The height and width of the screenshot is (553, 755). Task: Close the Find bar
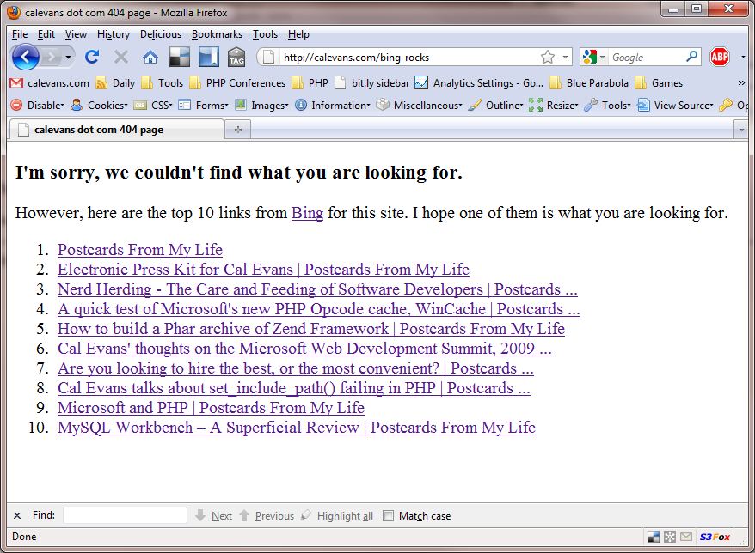(17, 515)
